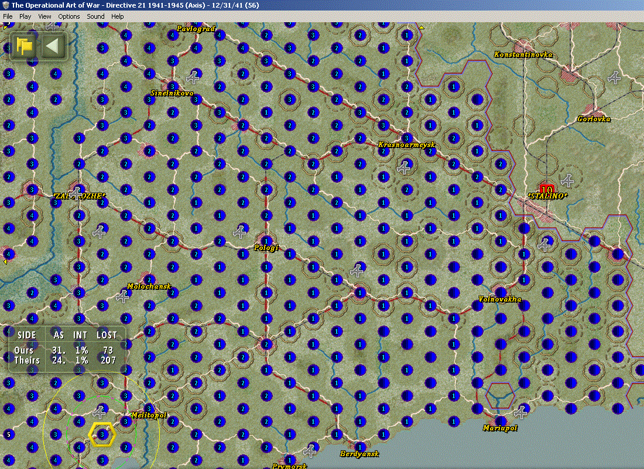Click the Pologi city label
The width and height of the screenshot is (644, 469).
click(266, 248)
